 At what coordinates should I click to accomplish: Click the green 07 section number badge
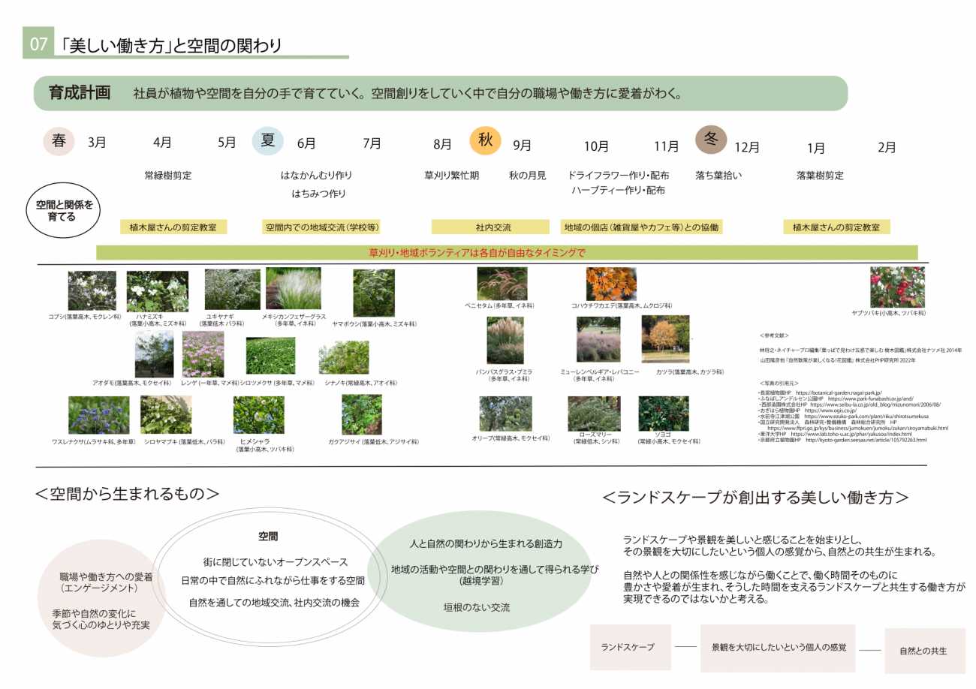(38, 44)
